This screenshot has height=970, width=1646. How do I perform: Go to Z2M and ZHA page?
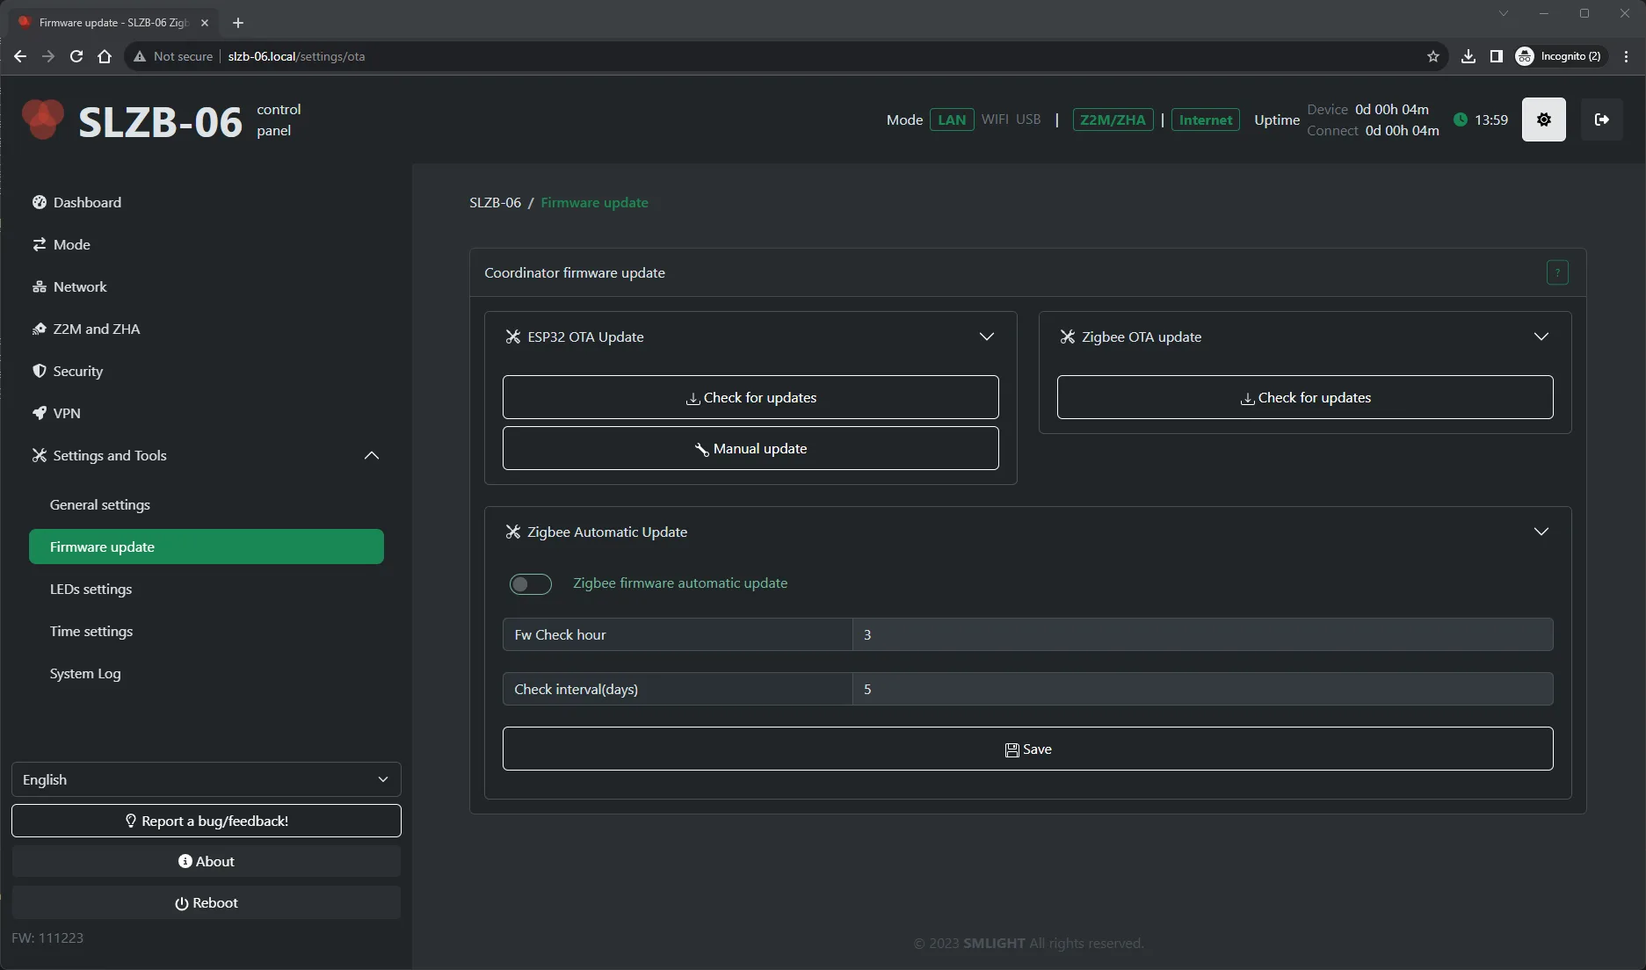96,329
